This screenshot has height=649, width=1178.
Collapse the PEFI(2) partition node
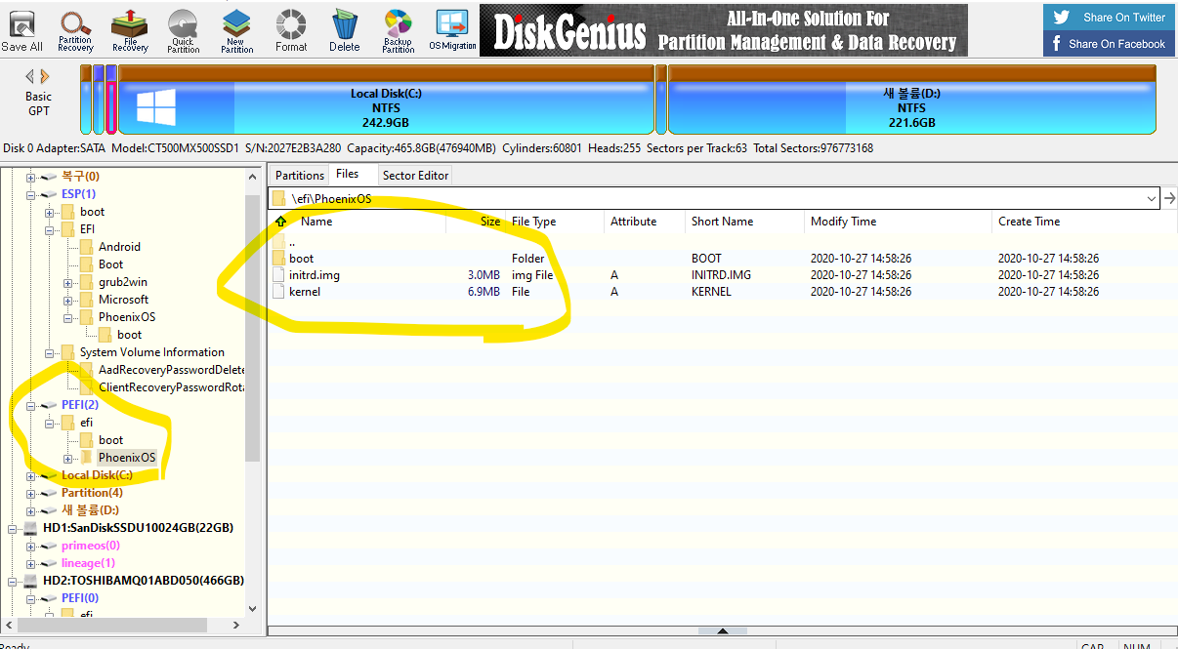coord(30,405)
